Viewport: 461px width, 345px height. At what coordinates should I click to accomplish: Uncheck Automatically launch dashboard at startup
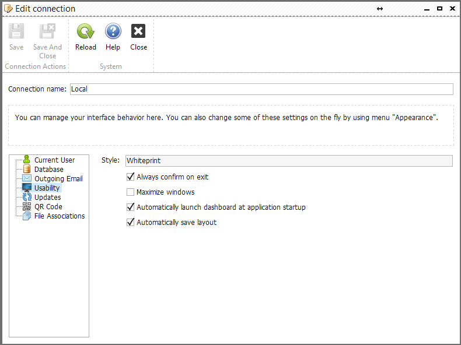[x=130, y=207]
